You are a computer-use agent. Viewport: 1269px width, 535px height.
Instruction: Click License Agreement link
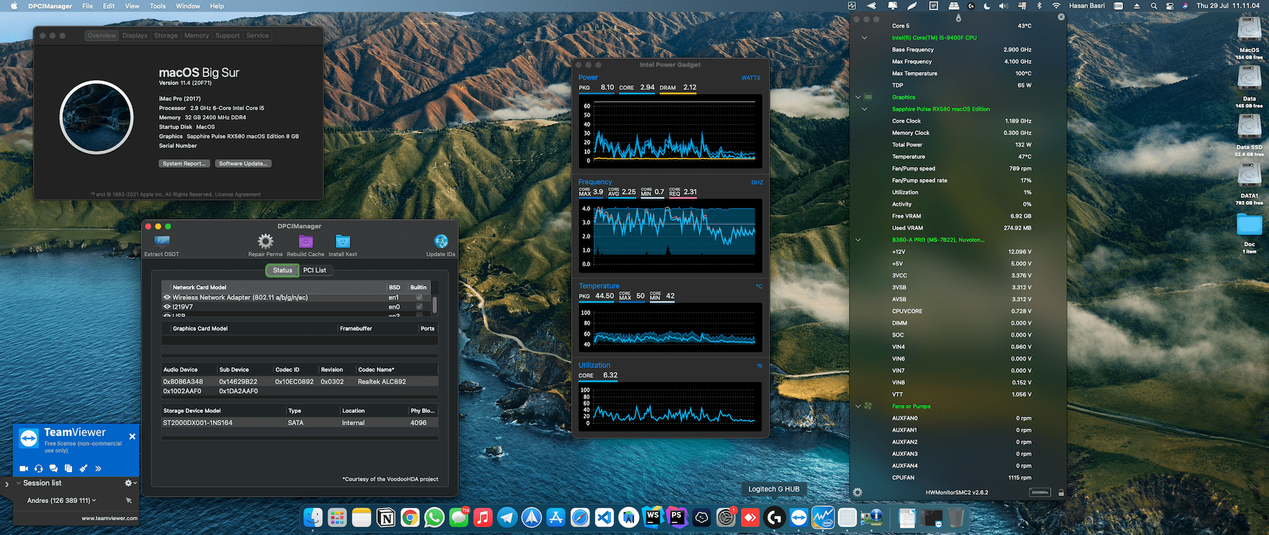point(238,194)
